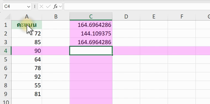Select row 6 header
The image size is (210, 104).
pyautogui.click(x=6, y=68)
